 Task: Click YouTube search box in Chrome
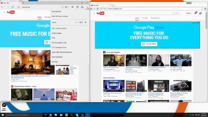(144, 13)
